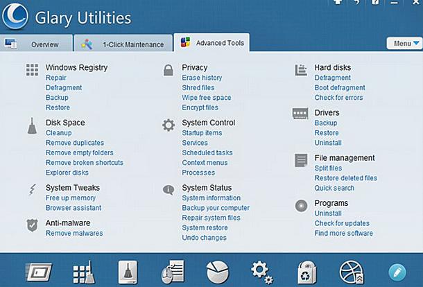Open Scheduled tasks link
Screen dimensions: 423x287
point(207,153)
